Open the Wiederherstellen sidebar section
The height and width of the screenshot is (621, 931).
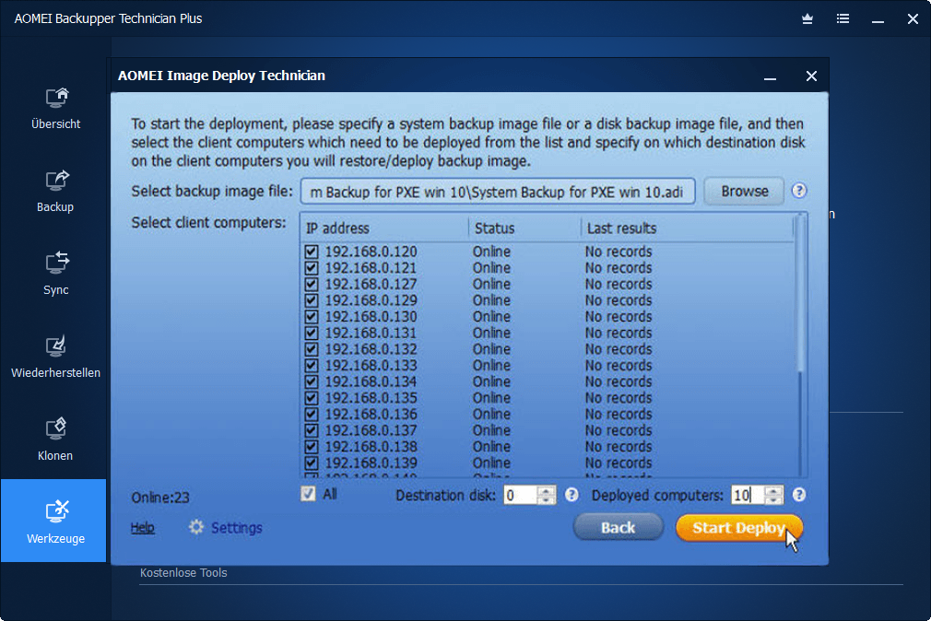click(x=56, y=357)
